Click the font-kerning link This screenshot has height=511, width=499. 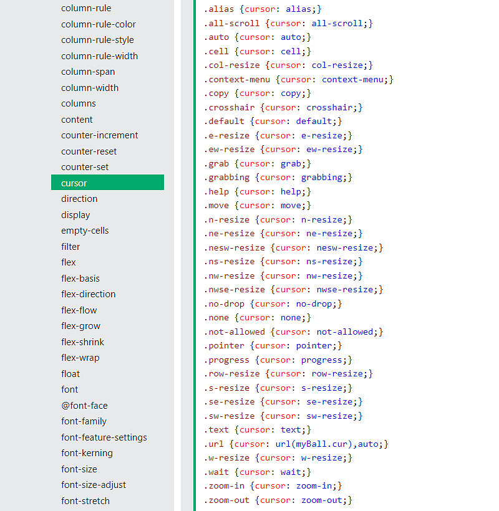click(x=87, y=453)
